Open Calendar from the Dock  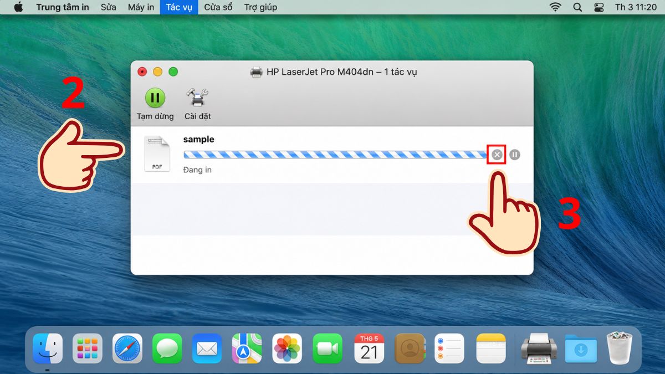pyautogui.click(x=369, y=349)
